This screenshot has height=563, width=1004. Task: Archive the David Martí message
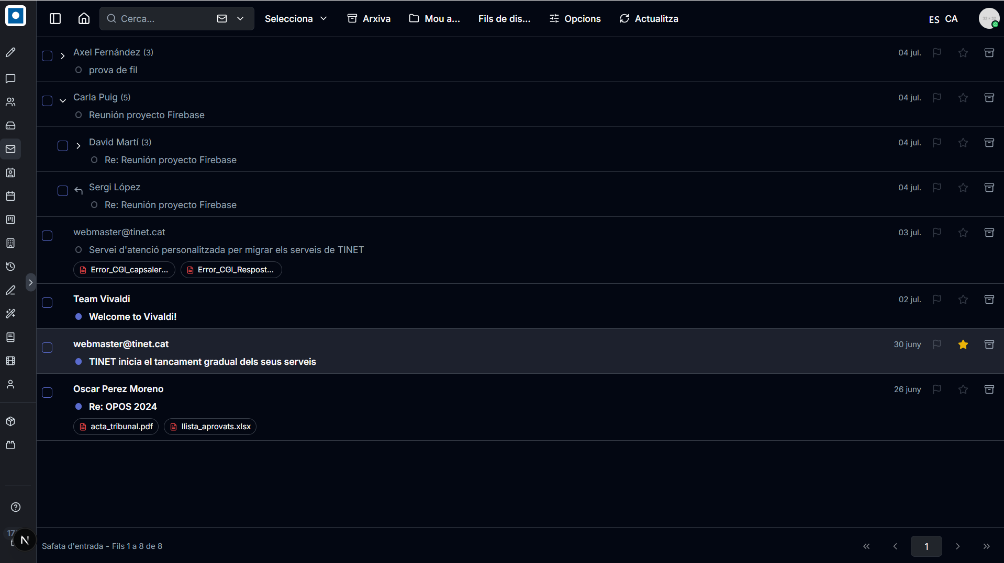[x=989, y=143]
